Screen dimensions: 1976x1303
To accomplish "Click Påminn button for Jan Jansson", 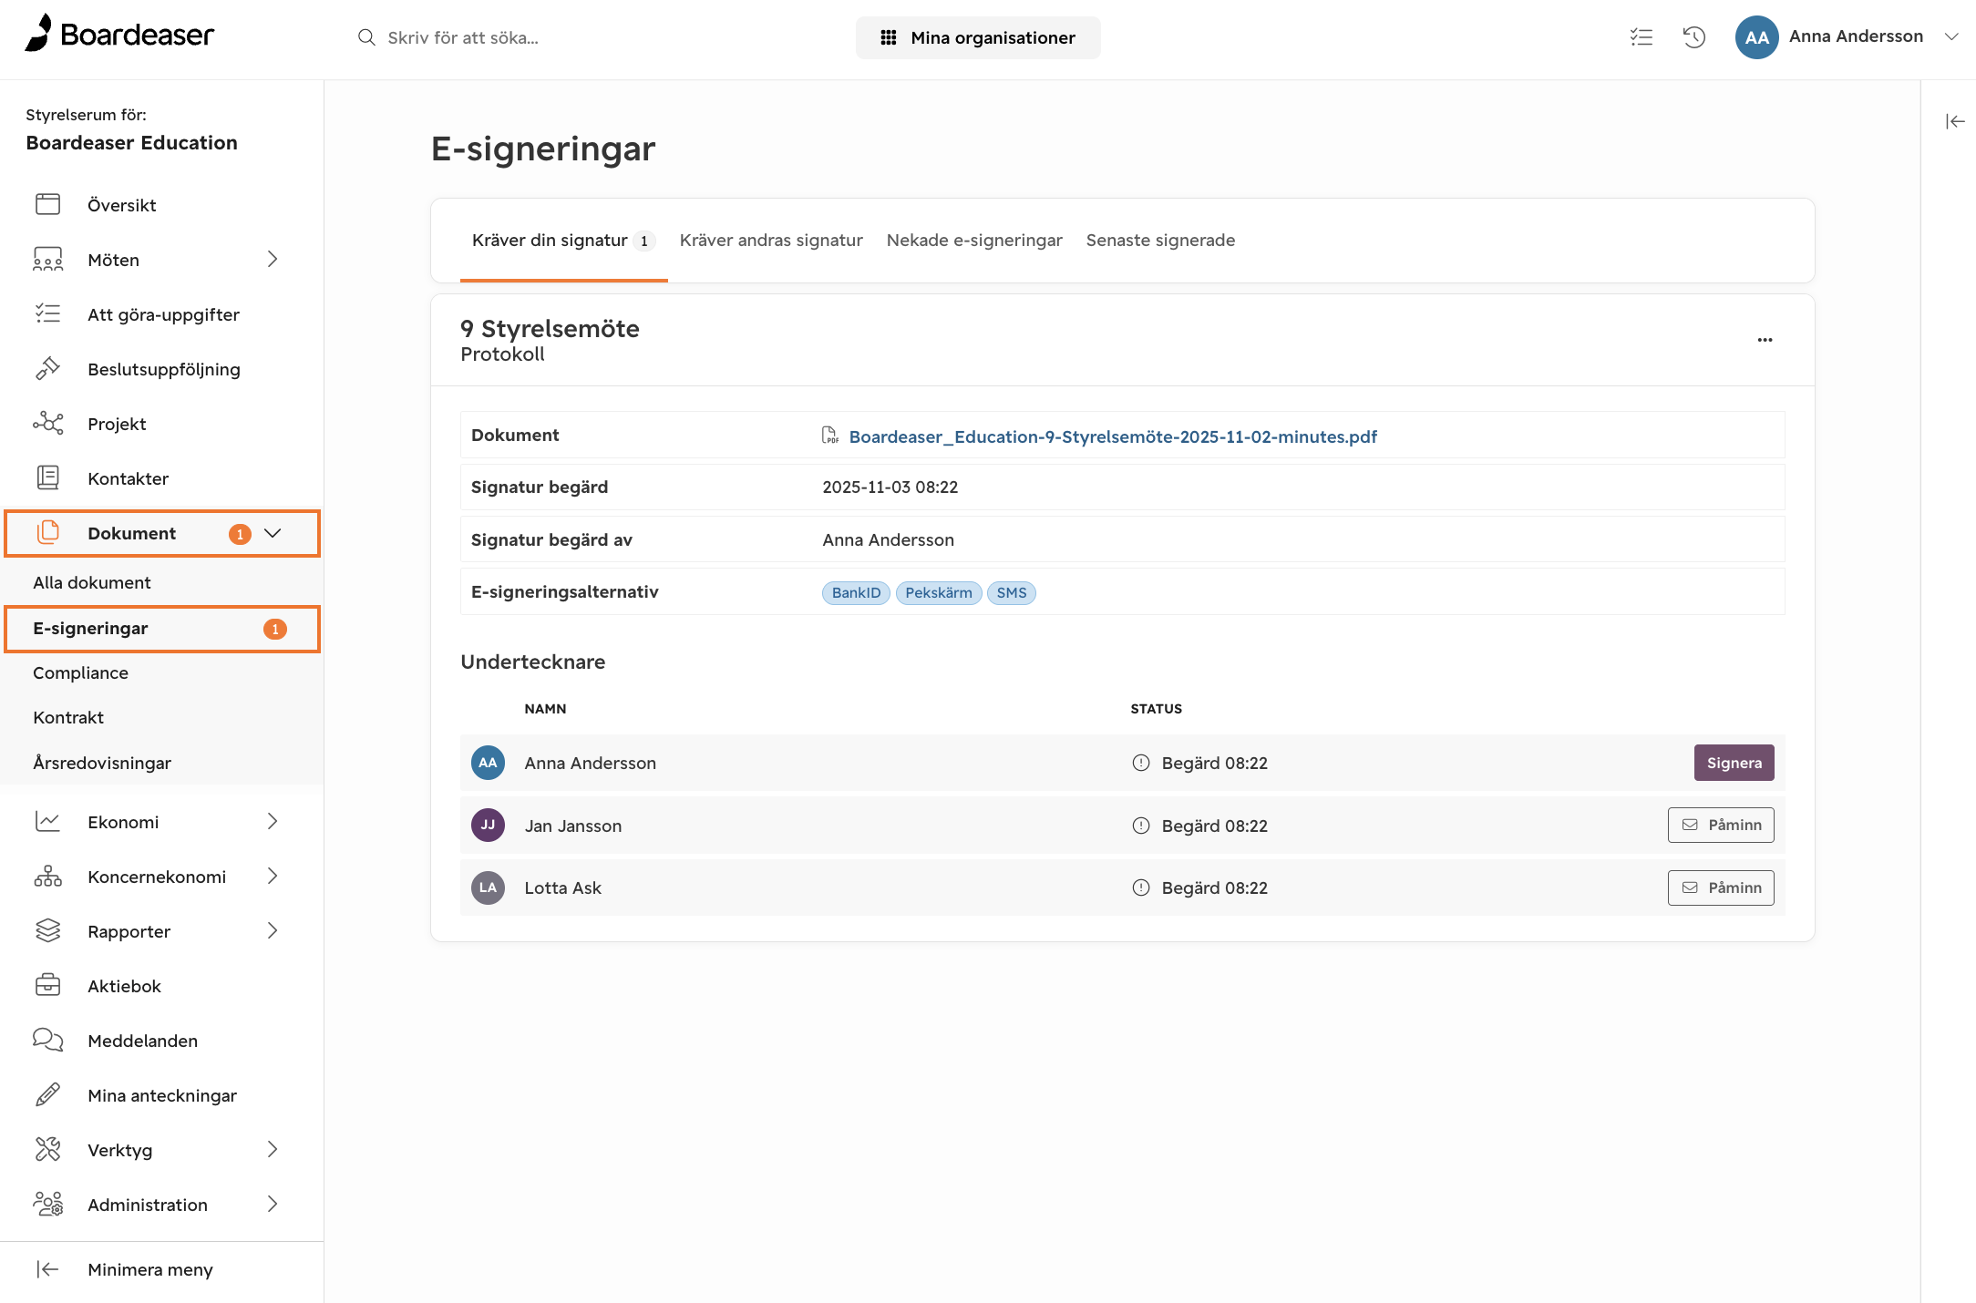I will point(1721,825).
